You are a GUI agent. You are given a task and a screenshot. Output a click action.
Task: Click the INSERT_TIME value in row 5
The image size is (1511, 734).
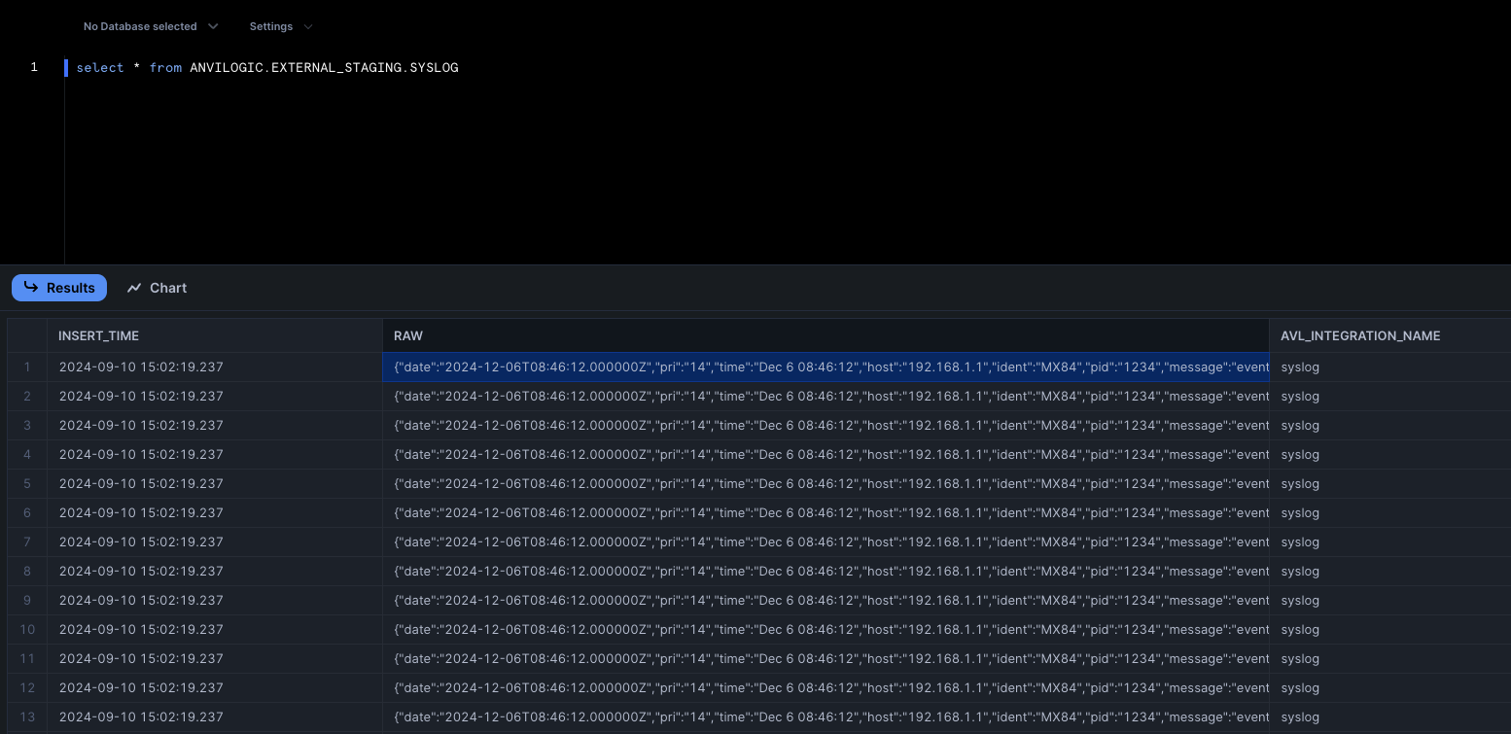coord(141,484)
